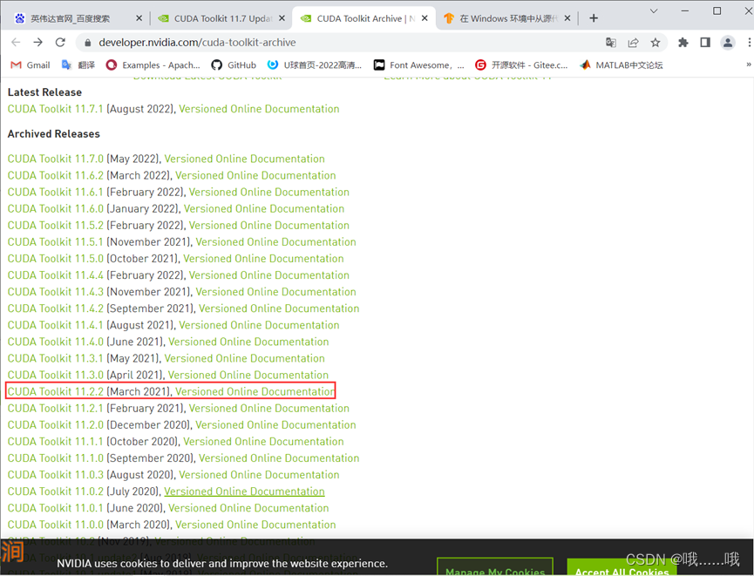Open CUDA Toolkit 11.0.2 link
This screenshot has height=576, width=754.
click(x=55, y=491)
